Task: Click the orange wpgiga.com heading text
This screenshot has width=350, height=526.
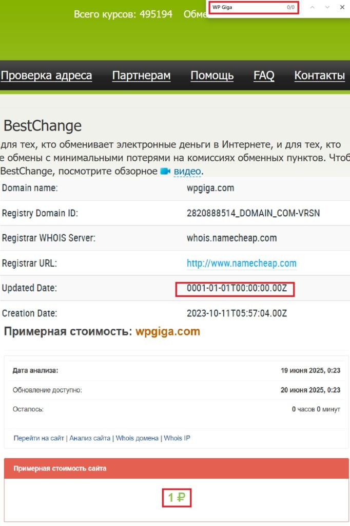Action: pyautogui.click(x=167, y=332)
